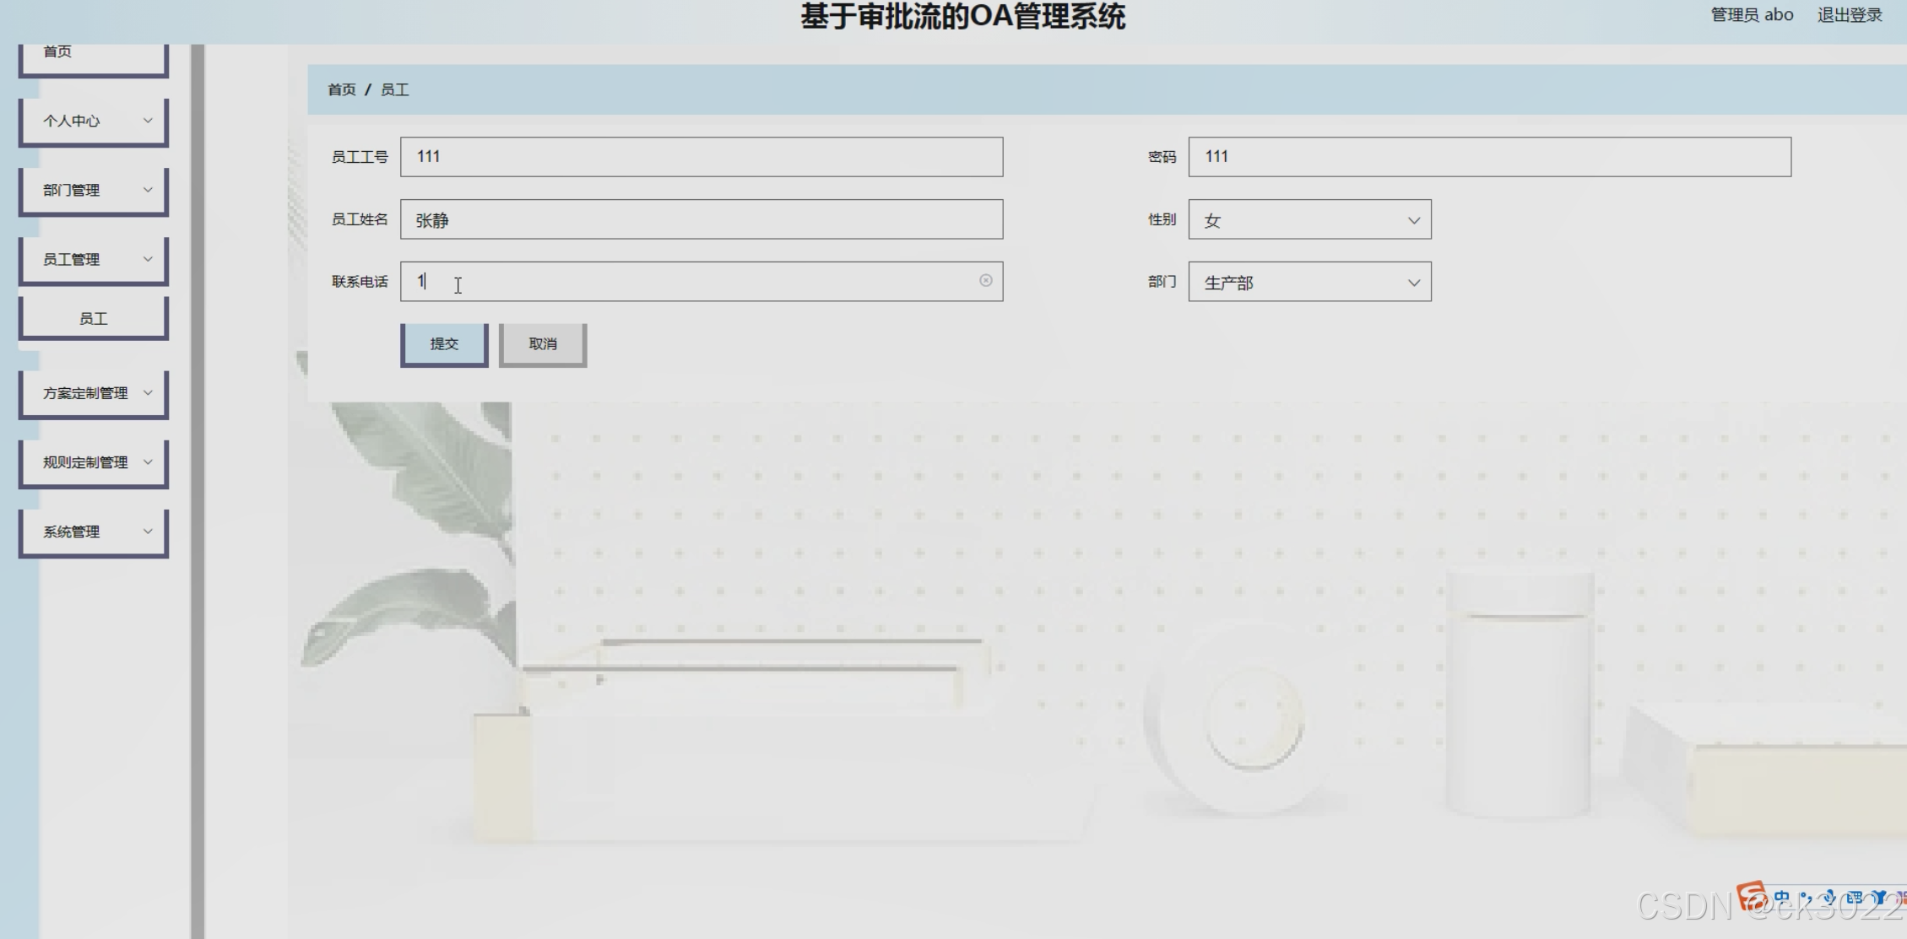Open the 部门管理 sidebar menu
Image resolution: width=1907 pixels, height=939 pixels.
click(x=93, y=189)
